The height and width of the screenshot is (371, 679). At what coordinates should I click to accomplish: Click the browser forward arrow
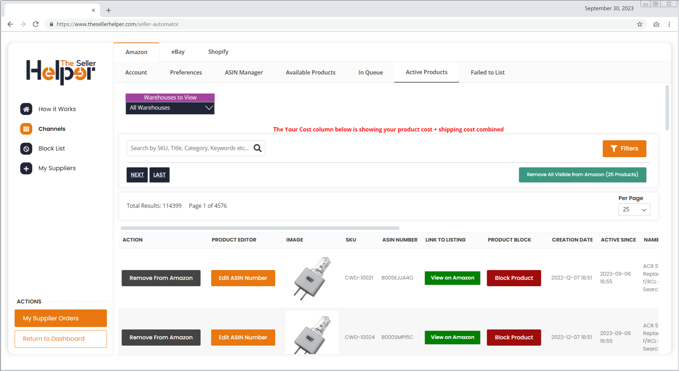coord(23,24)
